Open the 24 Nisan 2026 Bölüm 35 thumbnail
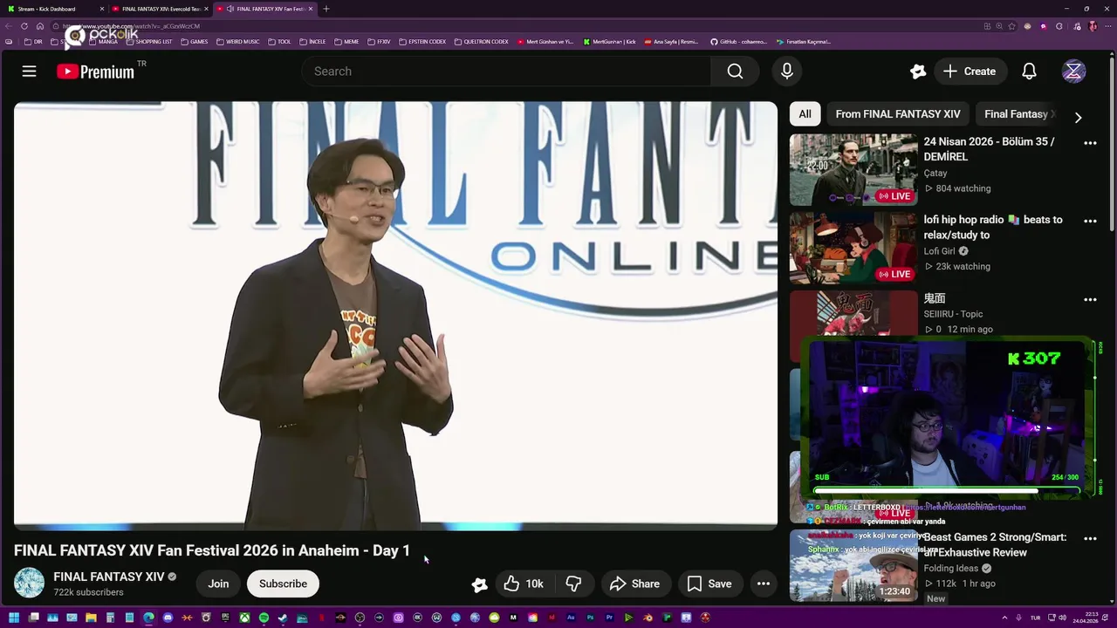Screen dimensions: 1117x628 [x=853, y=169]
